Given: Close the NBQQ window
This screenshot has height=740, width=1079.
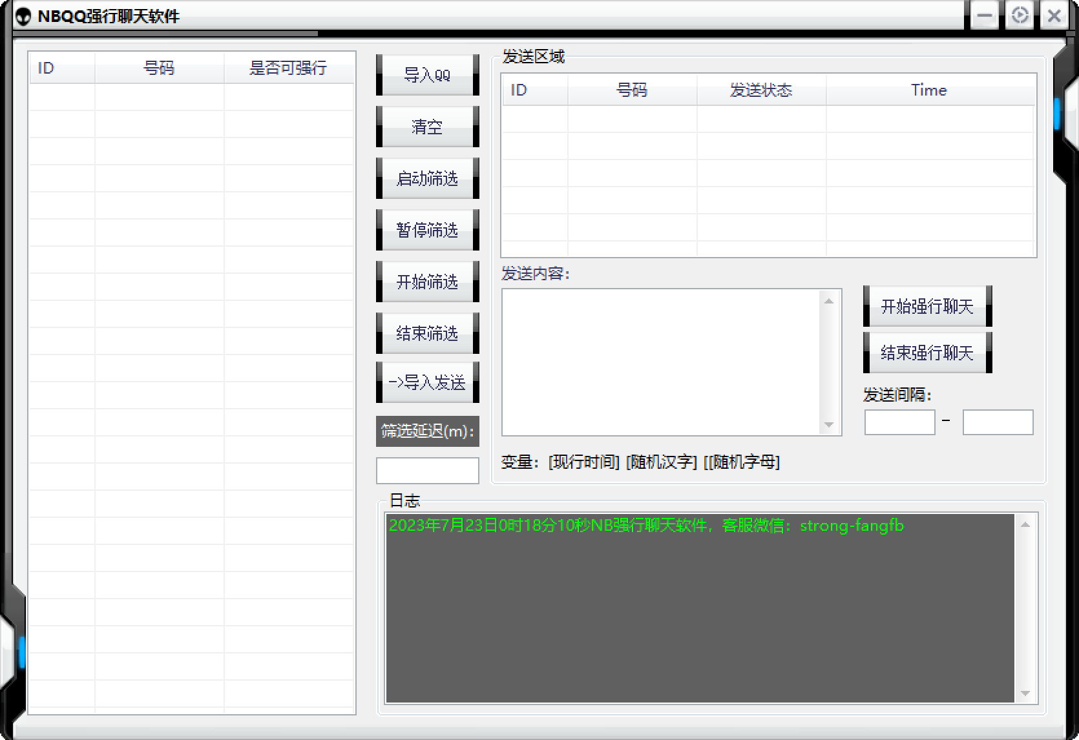Looking at the screenshot, I should (x=1054, y=15).
